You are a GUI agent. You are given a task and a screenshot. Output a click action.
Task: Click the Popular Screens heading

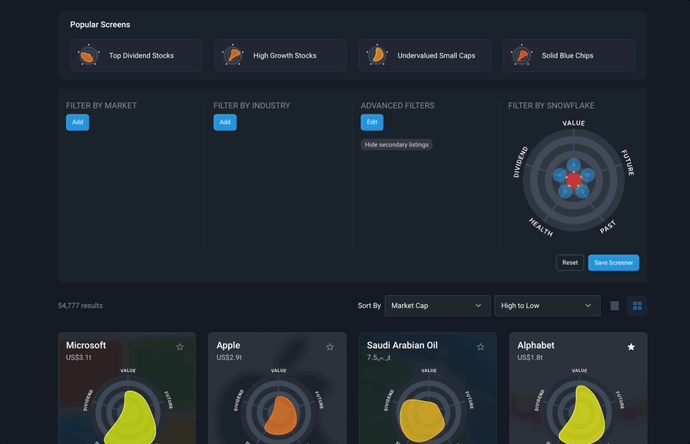[100, 25]
